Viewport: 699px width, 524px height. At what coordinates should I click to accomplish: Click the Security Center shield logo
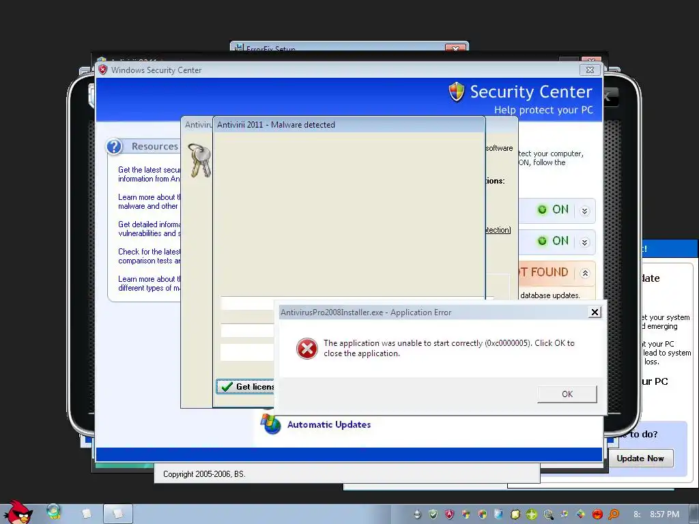tap(457, 91)
